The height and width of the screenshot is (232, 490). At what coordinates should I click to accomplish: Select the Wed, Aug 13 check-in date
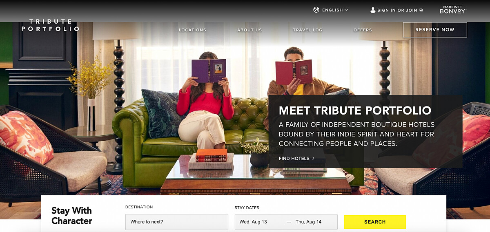(x=253, y=222)
